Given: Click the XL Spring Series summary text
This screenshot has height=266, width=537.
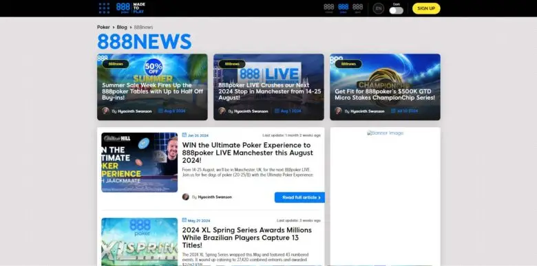Looking at the screenshot, I should coord(246,259).
